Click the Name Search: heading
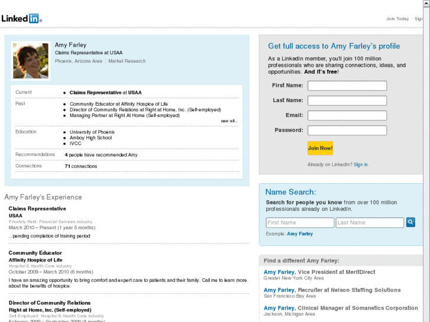The image size is (430, 322). tap(290, 192)
